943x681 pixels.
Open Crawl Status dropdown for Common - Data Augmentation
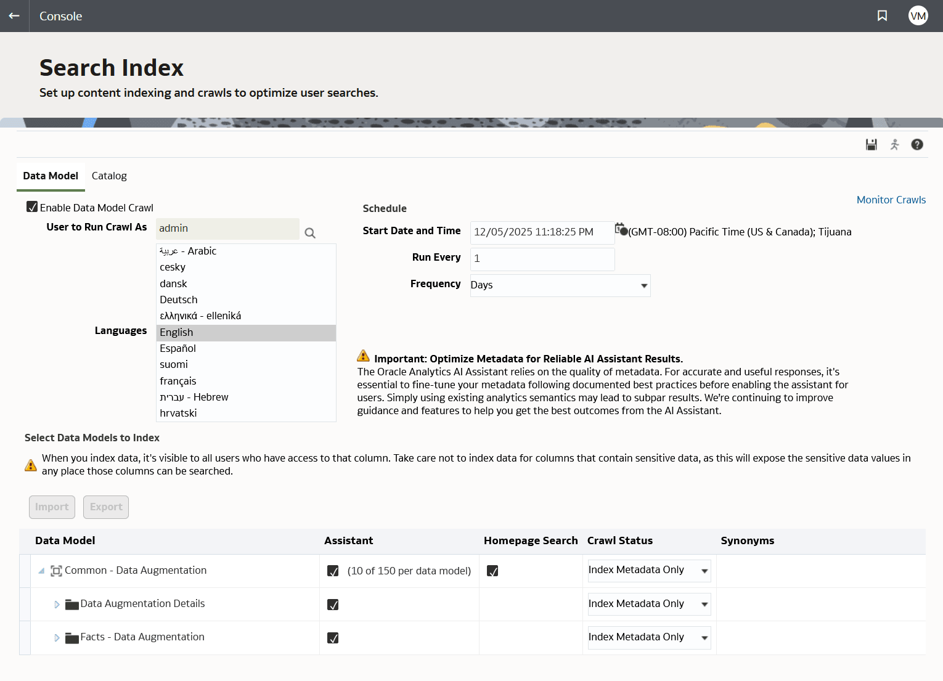[x=649, y=571]
